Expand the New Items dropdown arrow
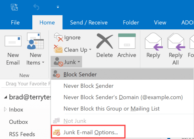The height and width of the screenshot is (139, 194). (x=43, y=62)
